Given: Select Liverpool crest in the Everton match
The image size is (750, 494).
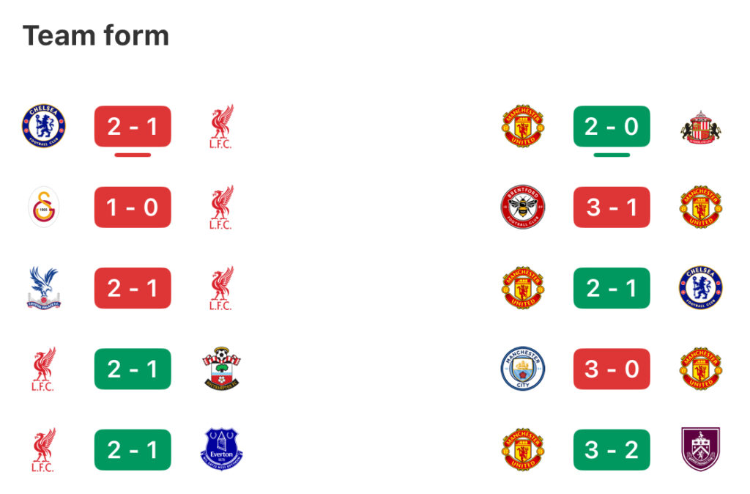Looking at the screenshot, I should point(43,449).
